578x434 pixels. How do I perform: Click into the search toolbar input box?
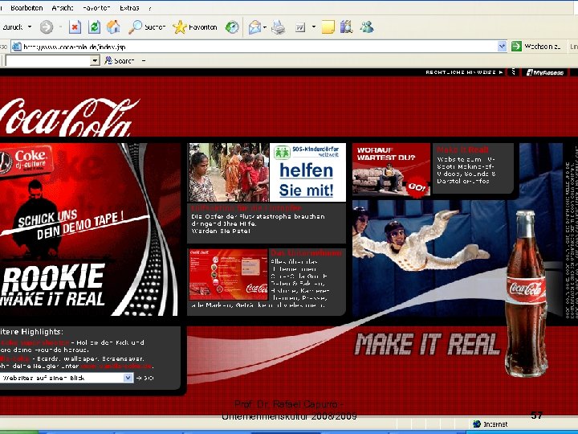point(48,60)
